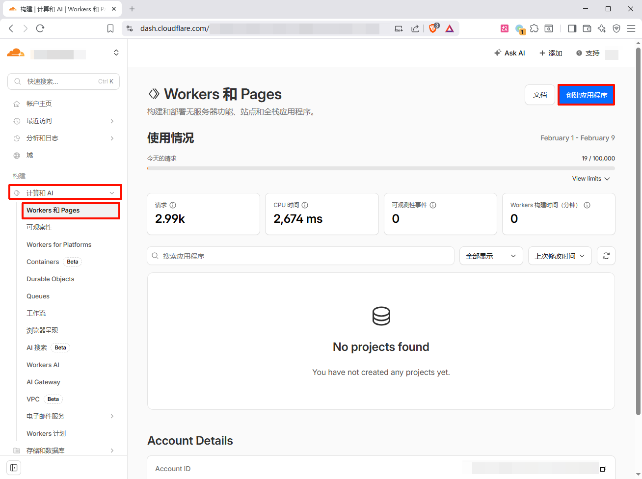Click the site settings icon in address bar
Image resolution: width=642 pixels, height=479 pixels.
130,28
